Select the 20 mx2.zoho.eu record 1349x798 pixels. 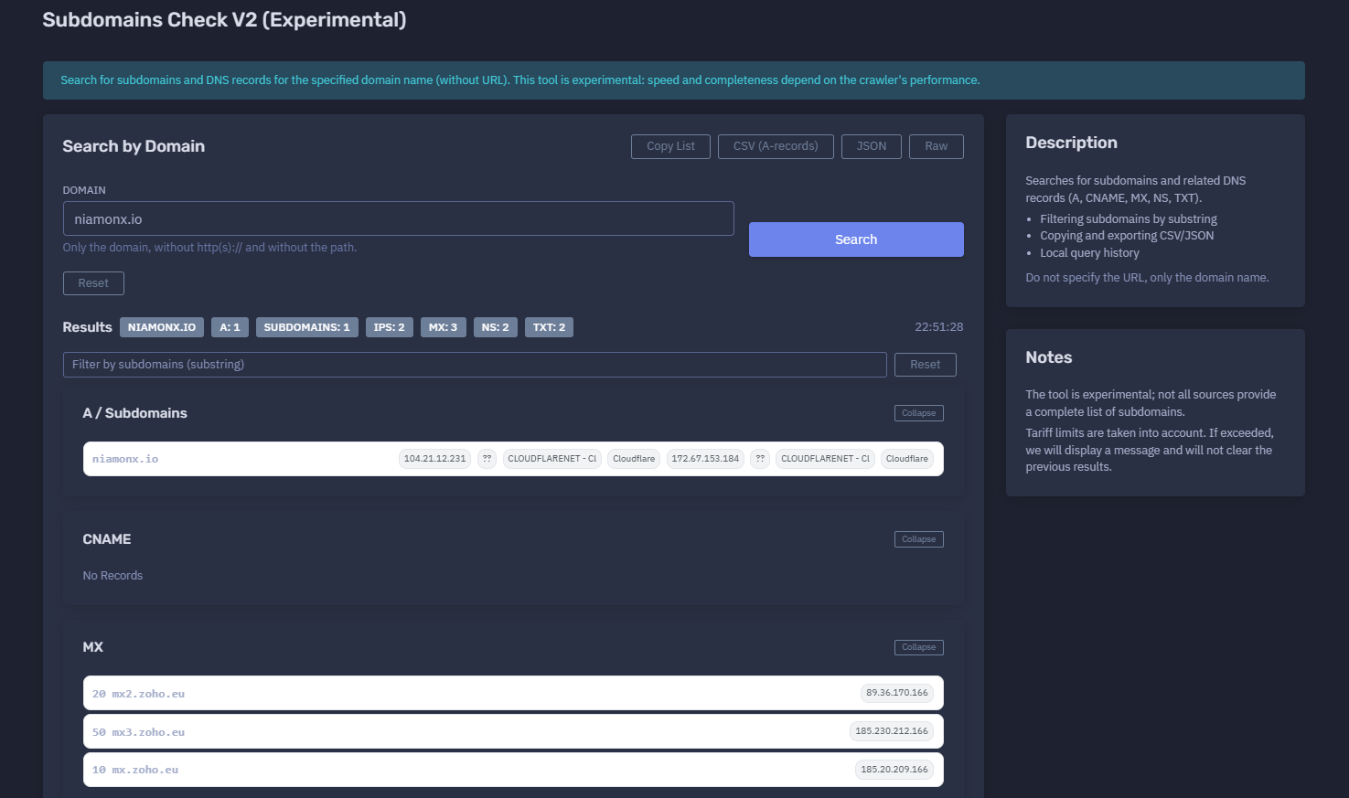[x=513, y=693]
